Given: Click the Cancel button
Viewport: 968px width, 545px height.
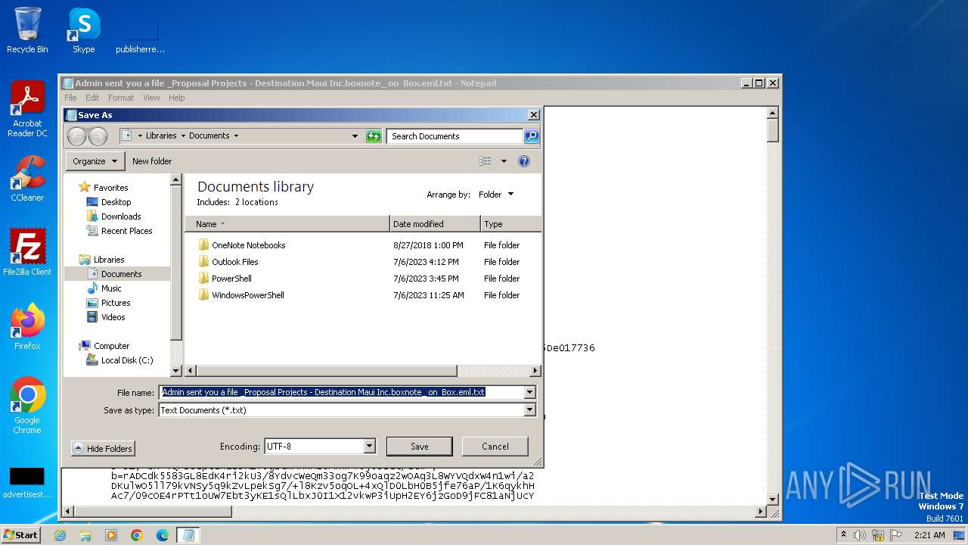Looking at the screenshot, I should point(495,447).
